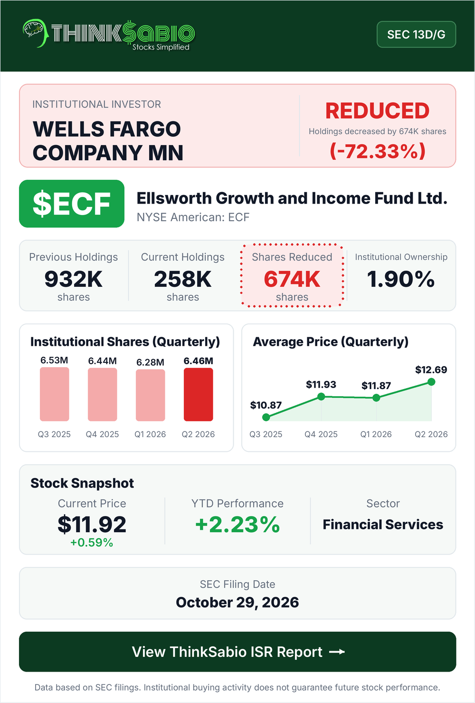Click the $11.93 Q4 2025 data point
Screen dimensions: 475x703
click(321, 396)
